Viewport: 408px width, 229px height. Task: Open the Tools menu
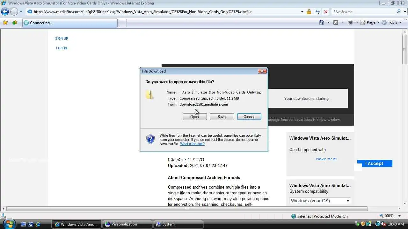(392, 22)
